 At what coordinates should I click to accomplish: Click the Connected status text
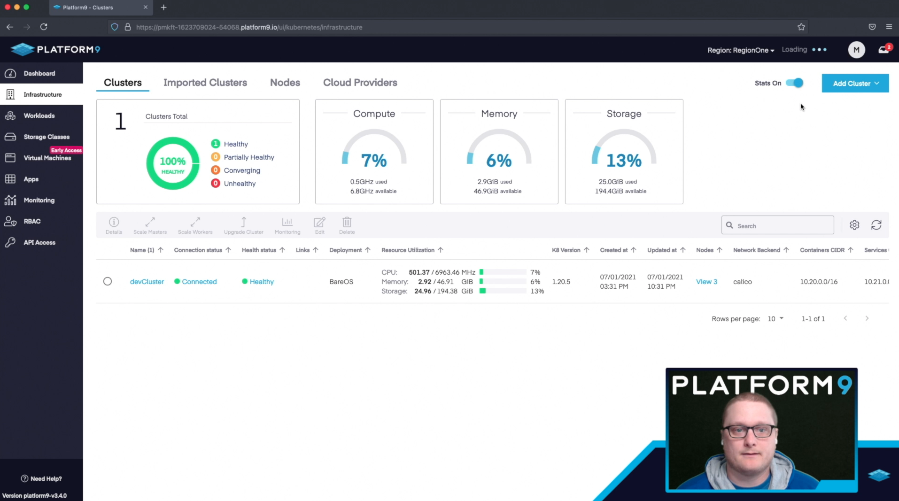coord(199,282)
